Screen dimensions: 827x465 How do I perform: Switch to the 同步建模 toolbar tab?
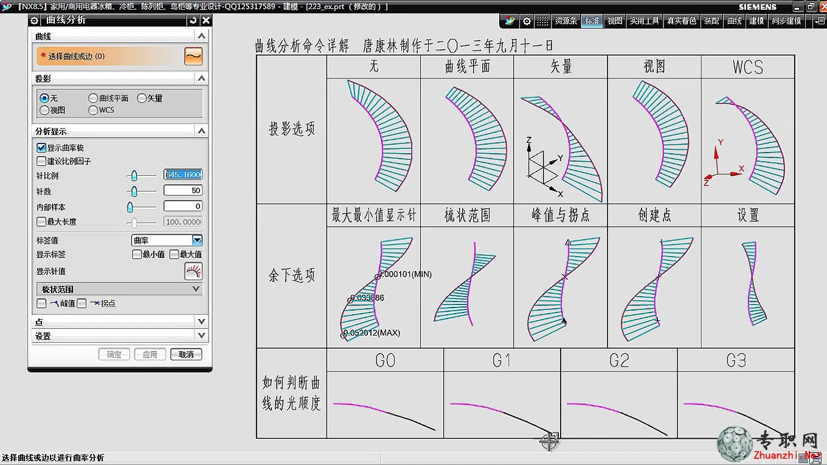pyautogui.click(x=786, y=21)
